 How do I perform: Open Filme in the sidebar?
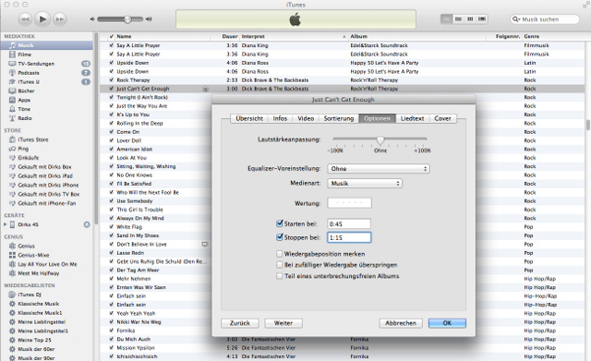point(25,54)
